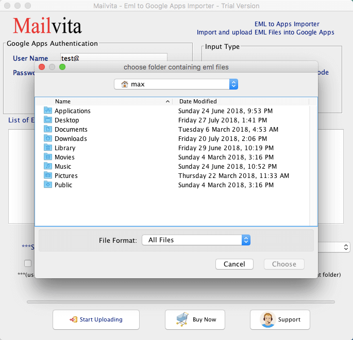Click the Desktop folder icon
The image size is (353, 340).
[x=48, y=119]
